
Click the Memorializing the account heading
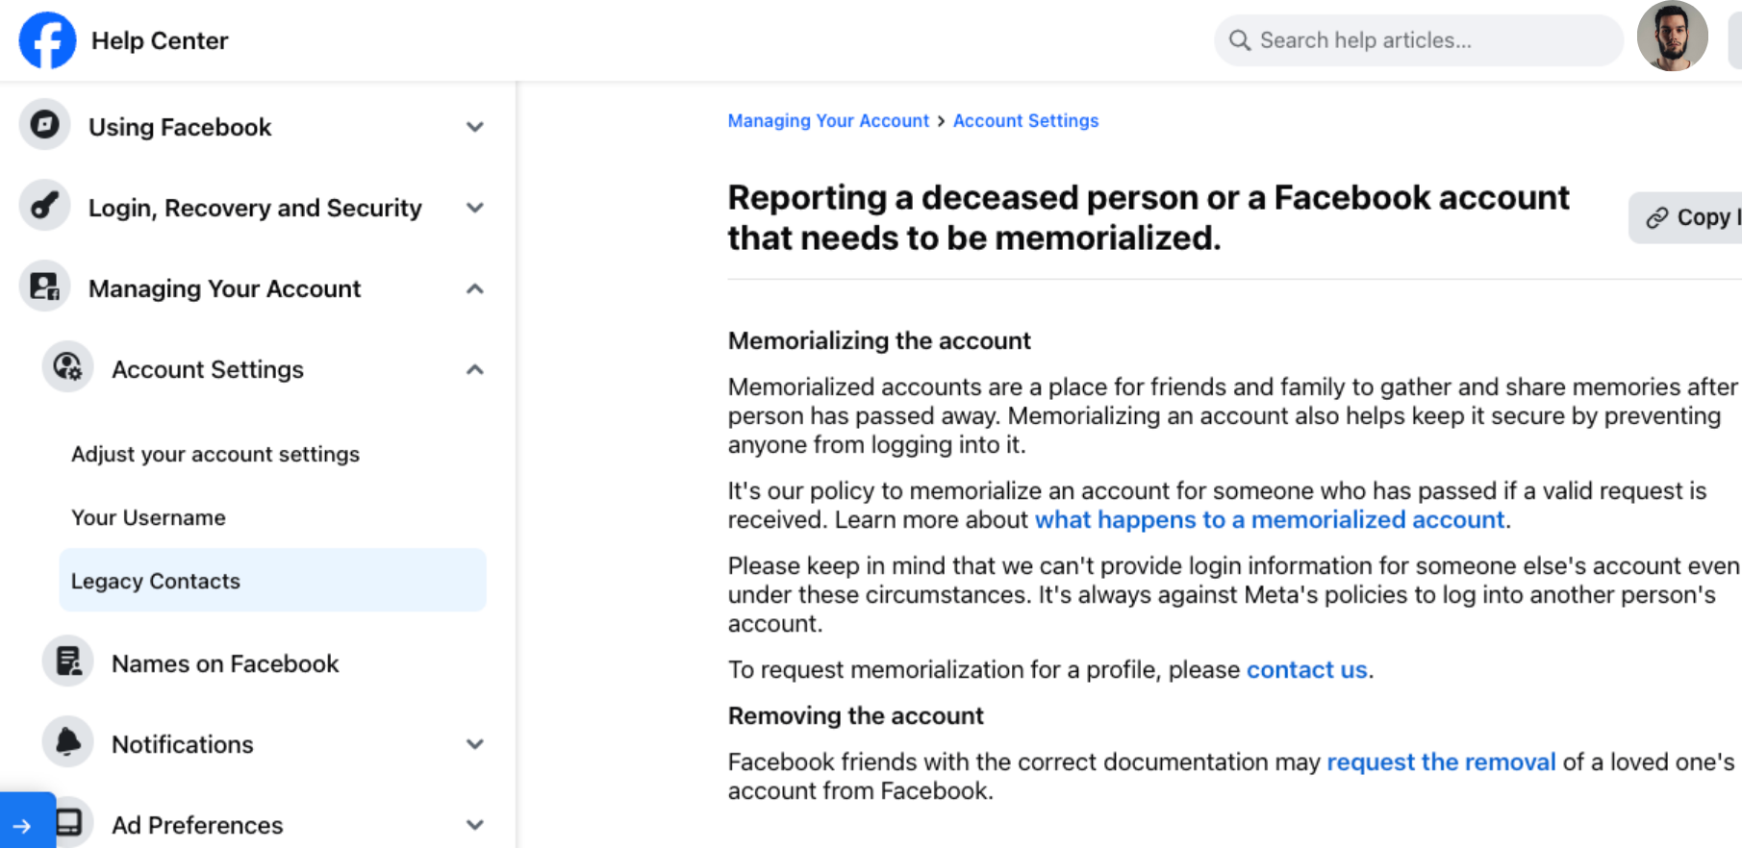879,340
